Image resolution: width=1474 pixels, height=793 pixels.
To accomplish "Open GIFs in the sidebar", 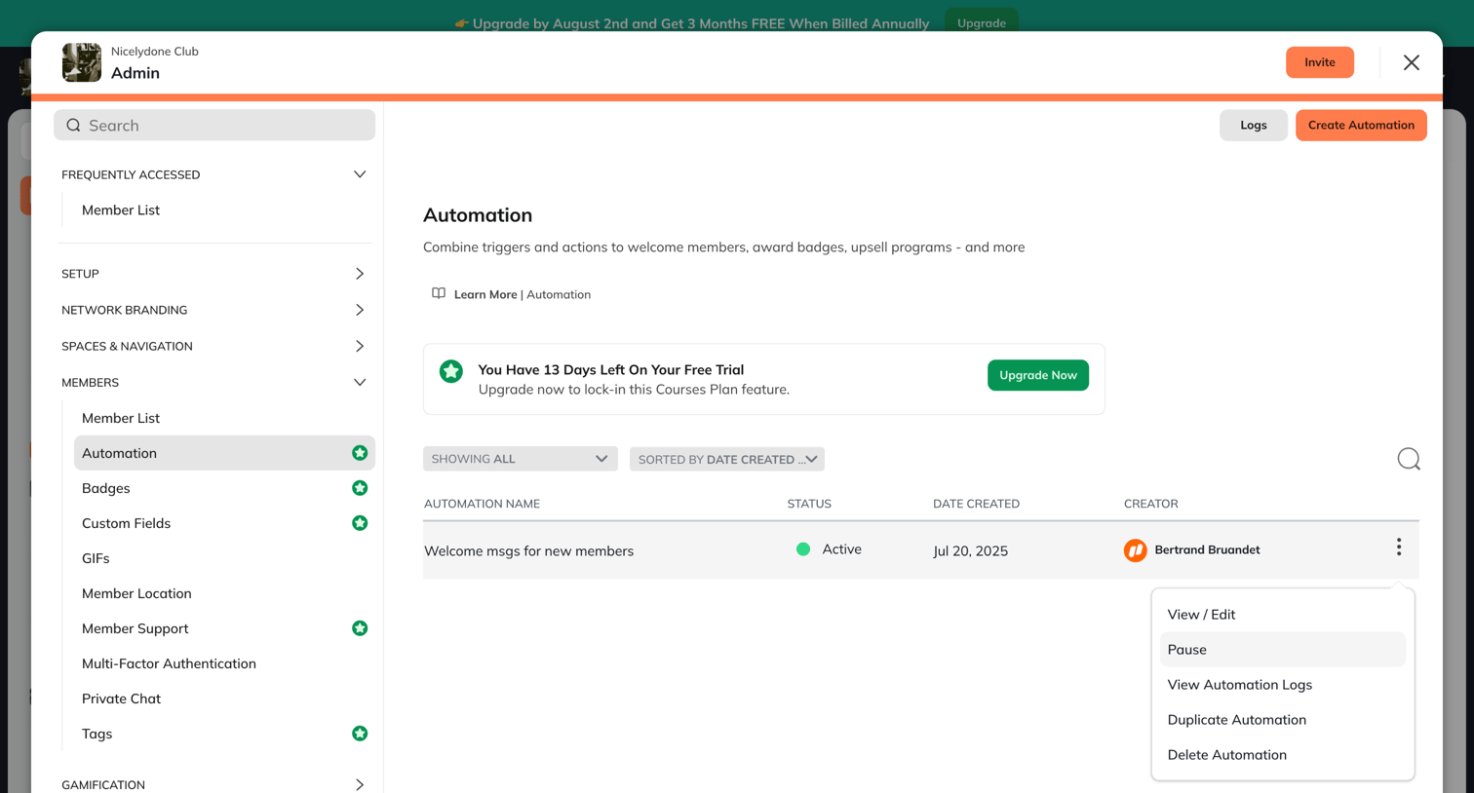I will (96, 558).
